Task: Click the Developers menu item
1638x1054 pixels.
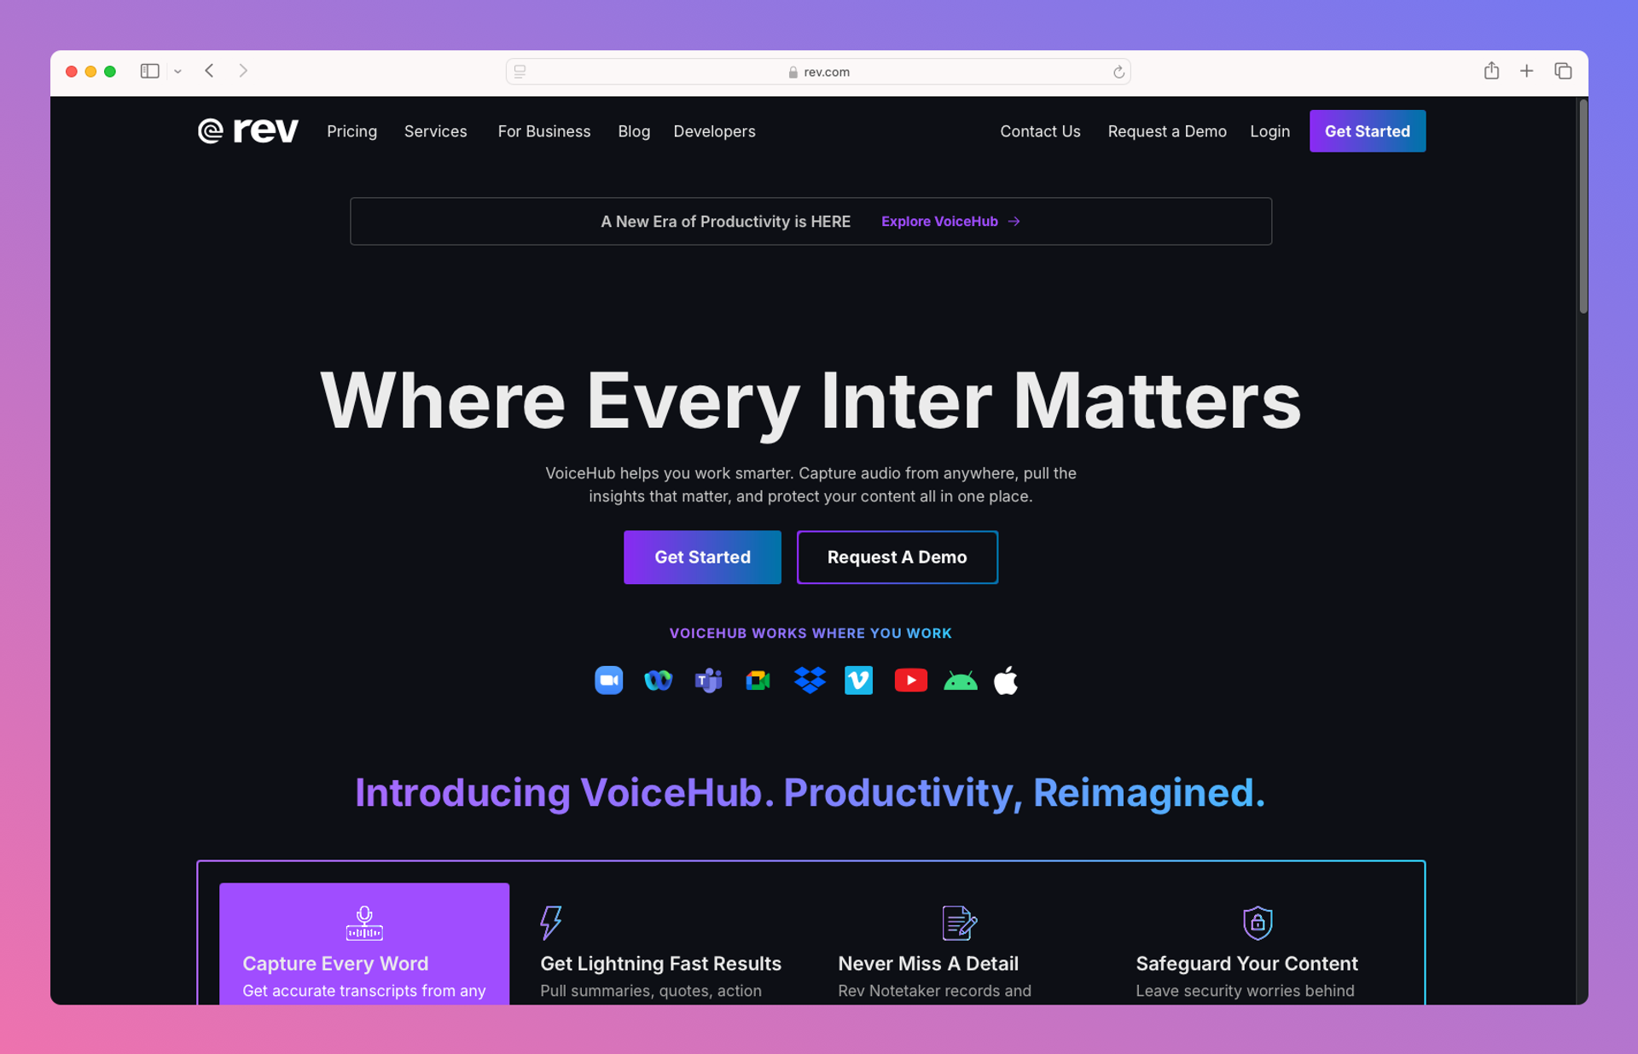Action: point(714,131)
